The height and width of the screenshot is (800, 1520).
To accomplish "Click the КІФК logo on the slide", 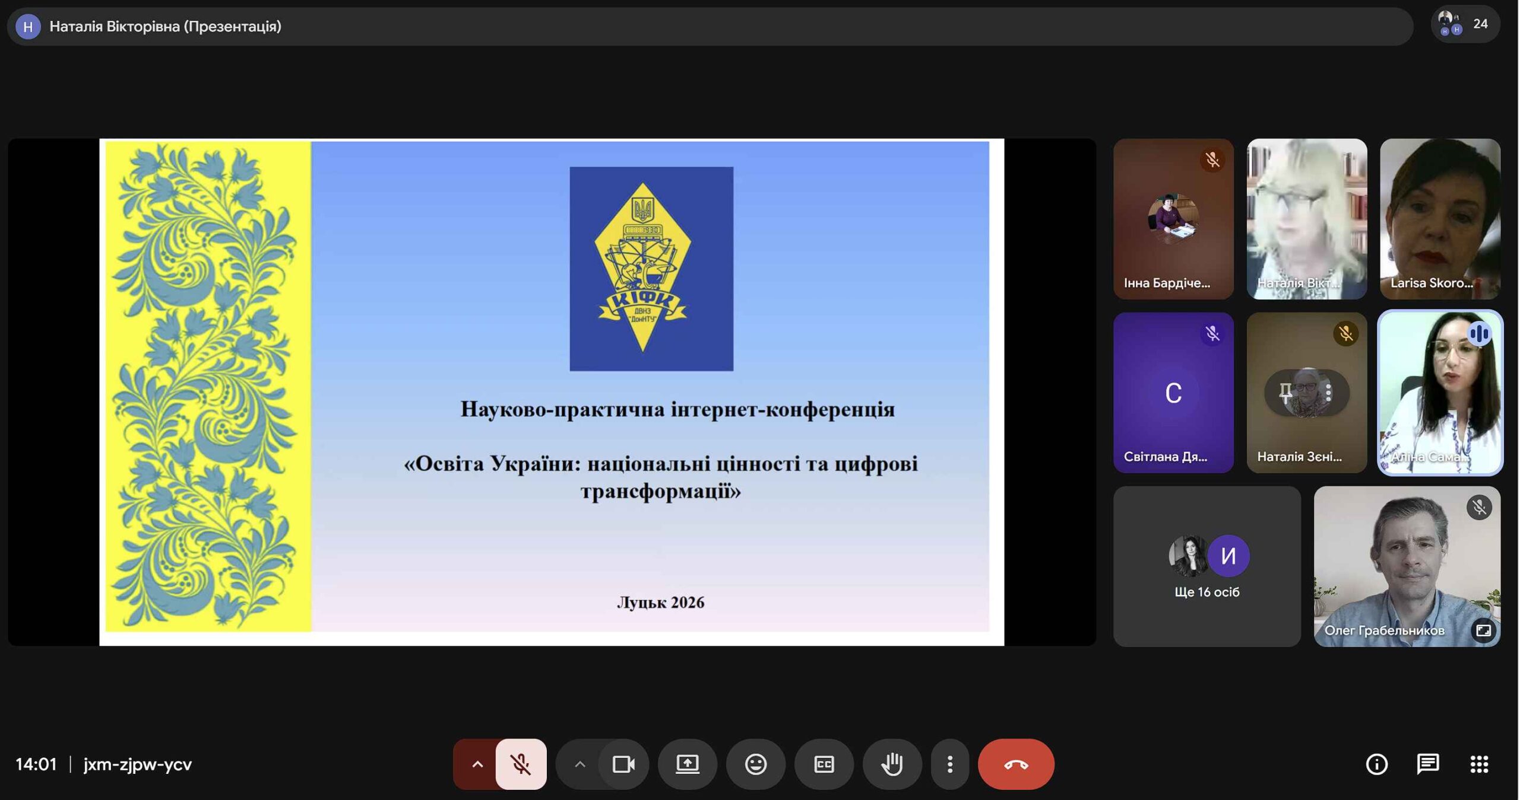I will tap(651, 269).
